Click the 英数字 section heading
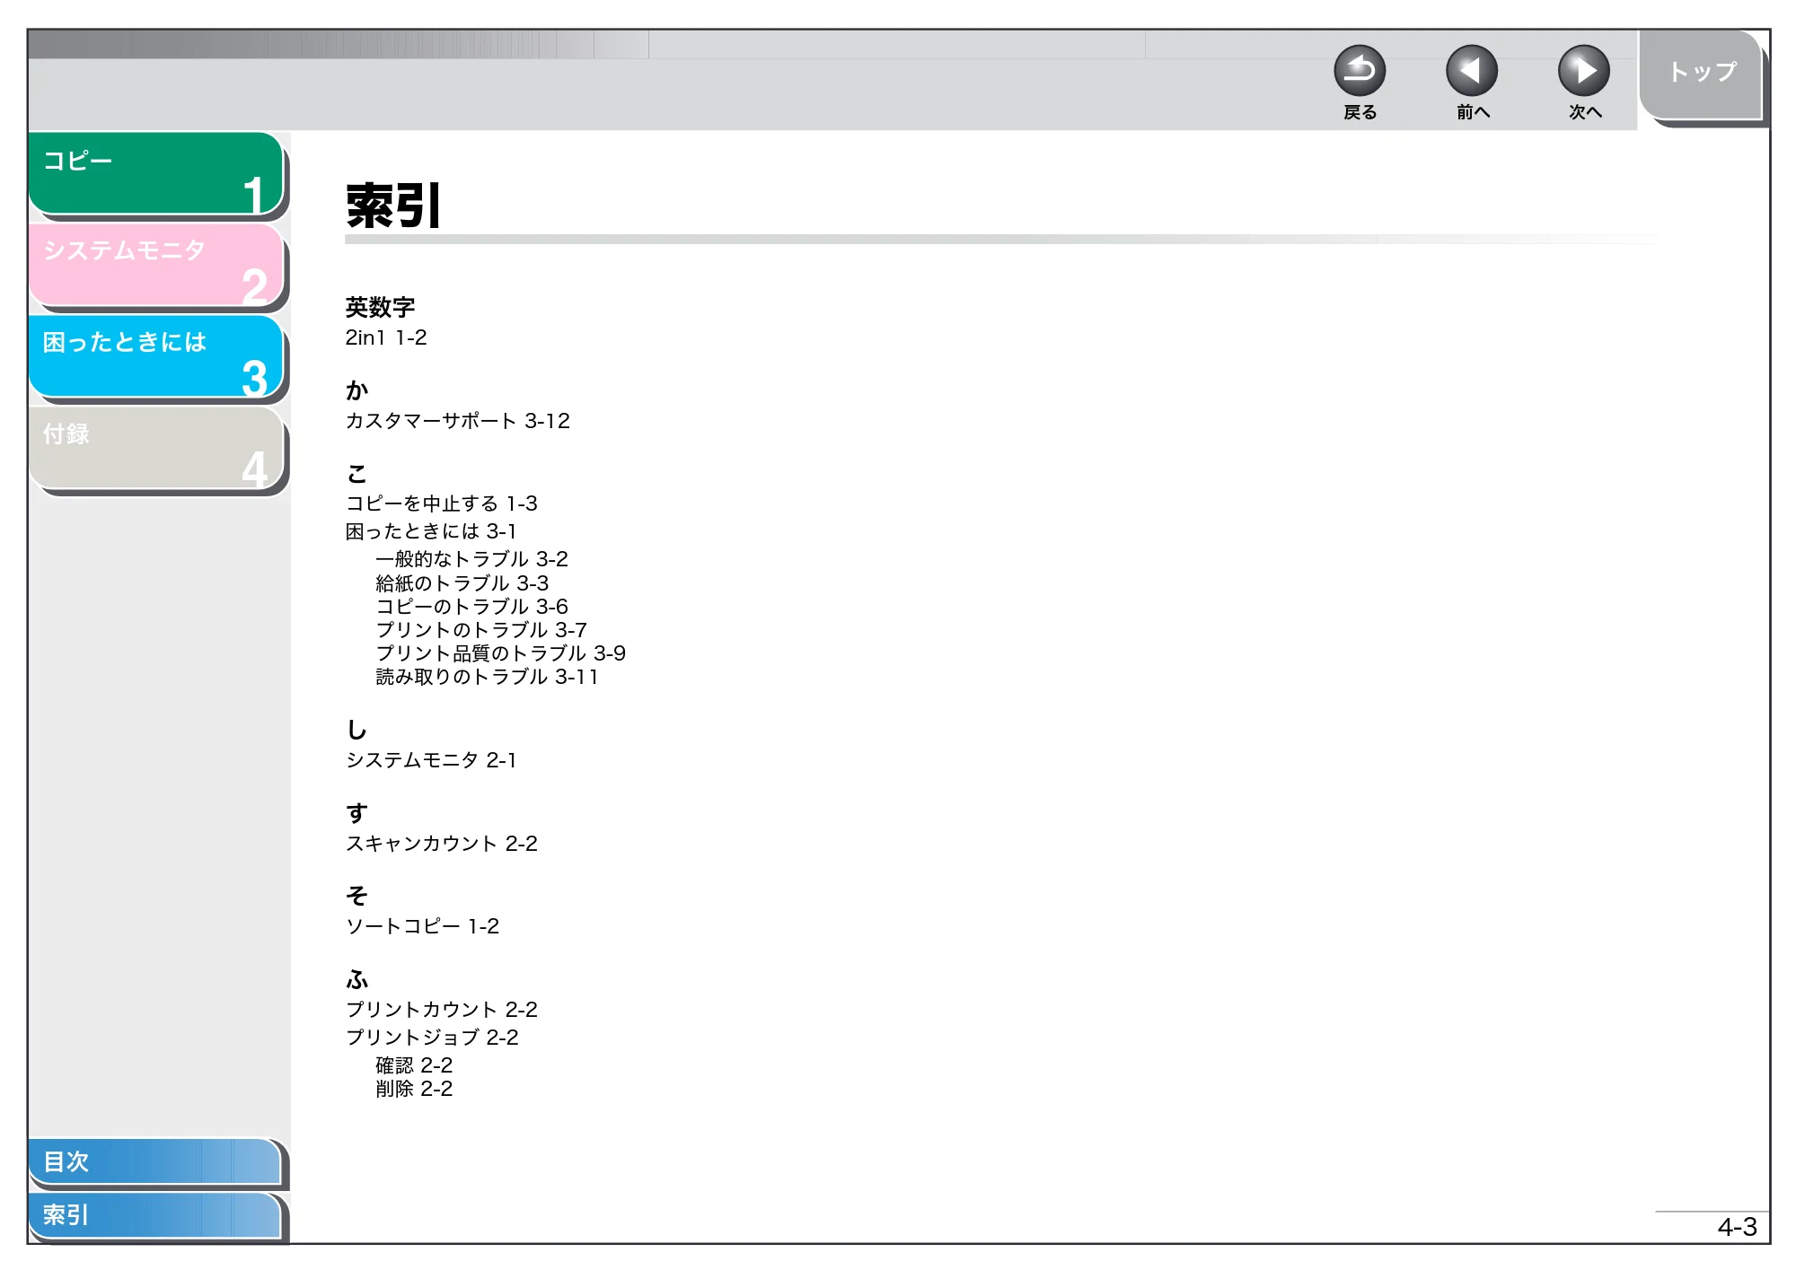This screenshot has height=1270, width=1796. 380,307
